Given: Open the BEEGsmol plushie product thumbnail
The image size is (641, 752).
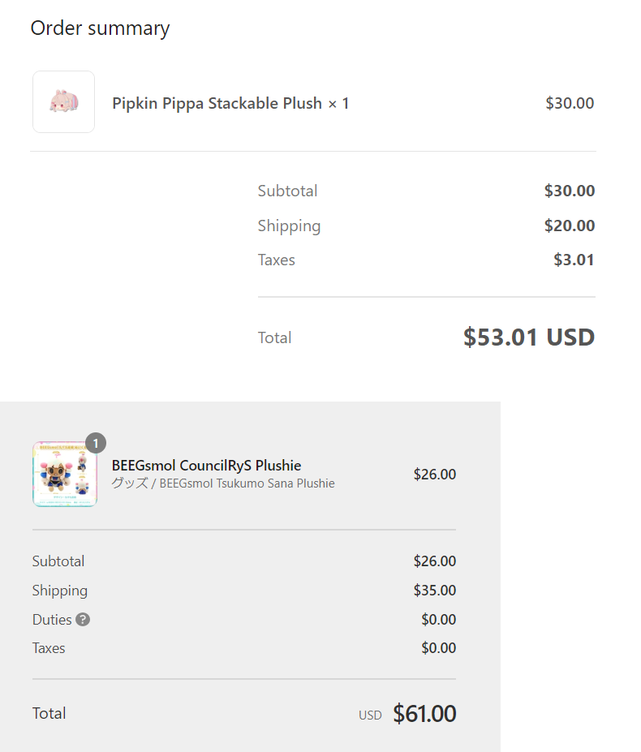Looking at the screenshot, I should 65,475.
